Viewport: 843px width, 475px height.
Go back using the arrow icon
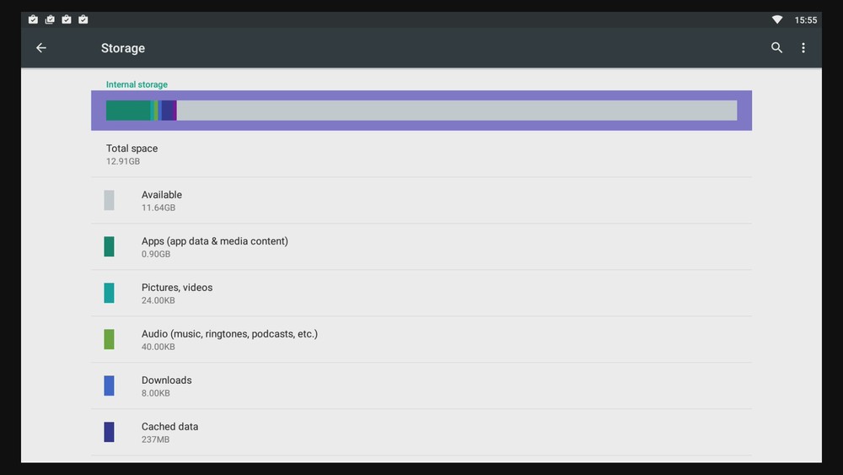point(40,48)
